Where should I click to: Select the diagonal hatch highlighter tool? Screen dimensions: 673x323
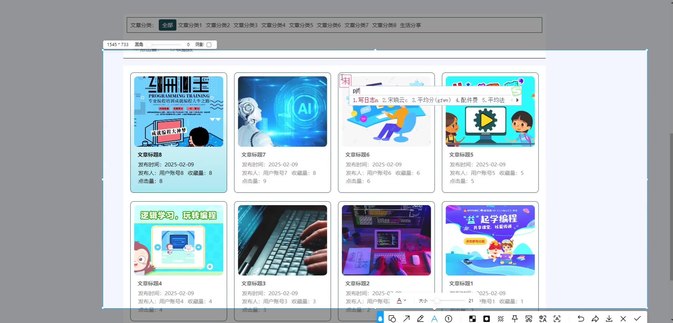(501, 319)
